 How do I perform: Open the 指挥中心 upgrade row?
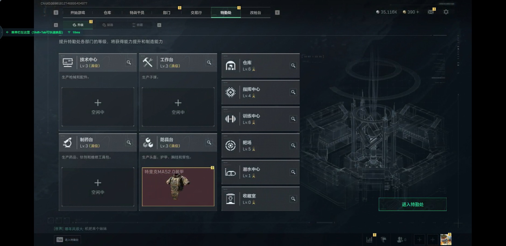click(261, 92)
